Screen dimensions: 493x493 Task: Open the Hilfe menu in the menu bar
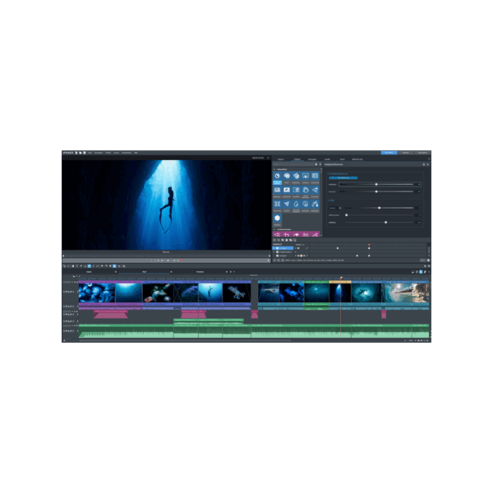tap(136, 153)
